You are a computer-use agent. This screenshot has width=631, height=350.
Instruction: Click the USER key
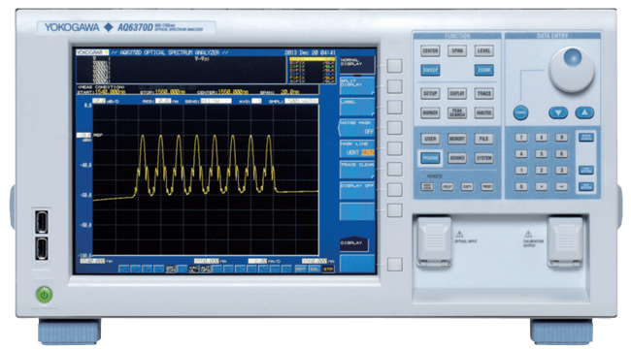tap(430, 139)
